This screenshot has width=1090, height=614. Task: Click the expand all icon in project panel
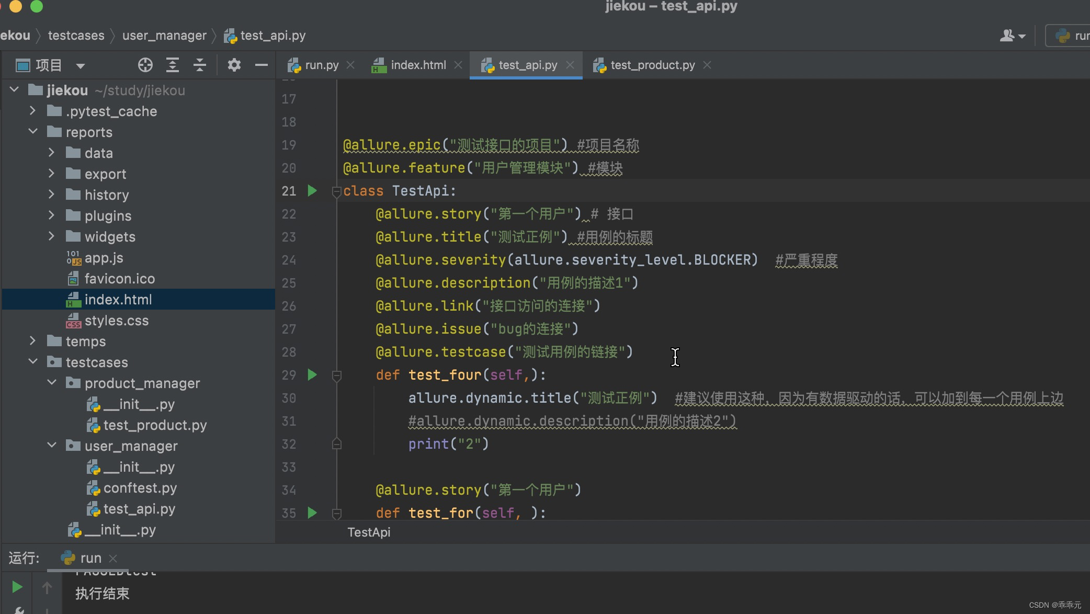[173, 65]
